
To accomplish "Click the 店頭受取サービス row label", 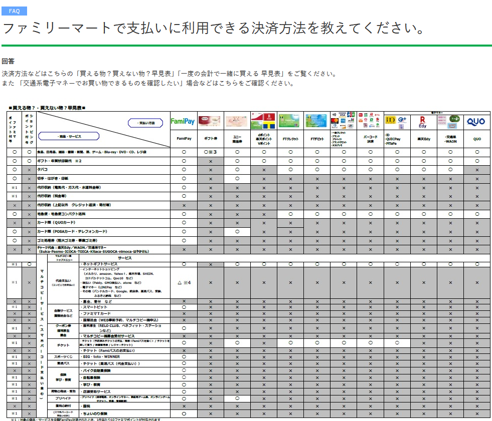I will click(96, 391).
